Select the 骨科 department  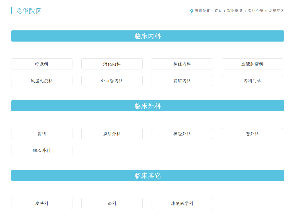42,134
